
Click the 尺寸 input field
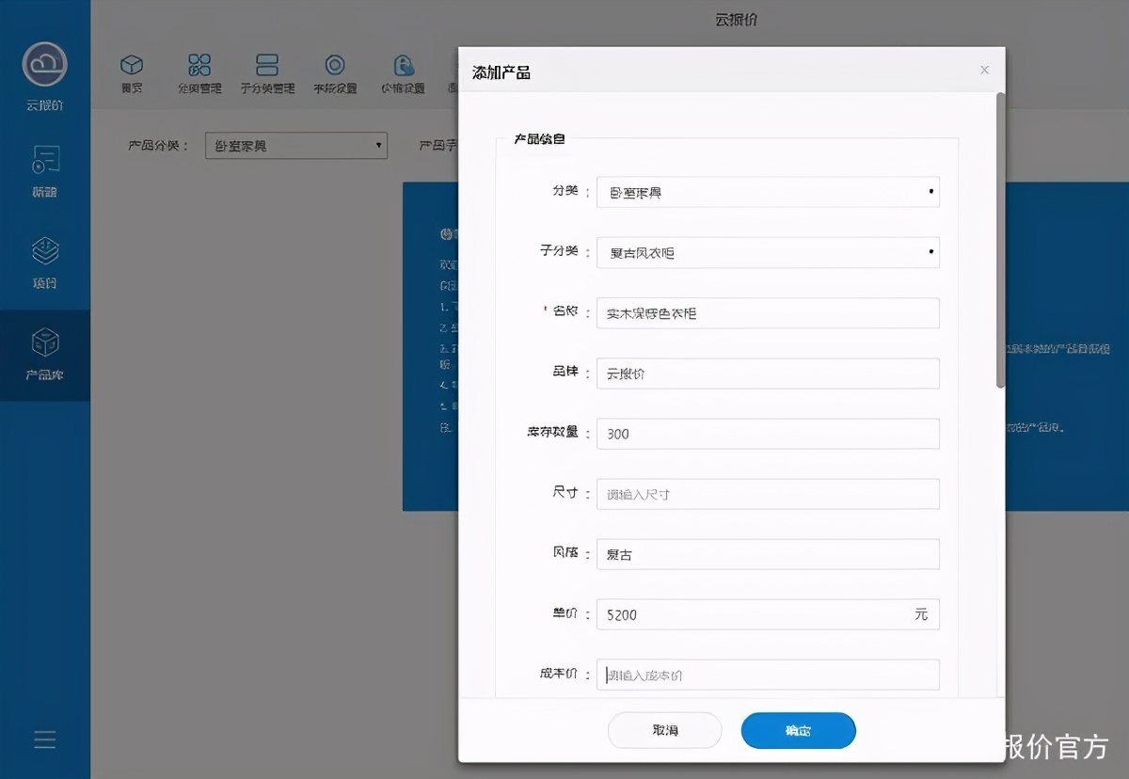point(768,493)
